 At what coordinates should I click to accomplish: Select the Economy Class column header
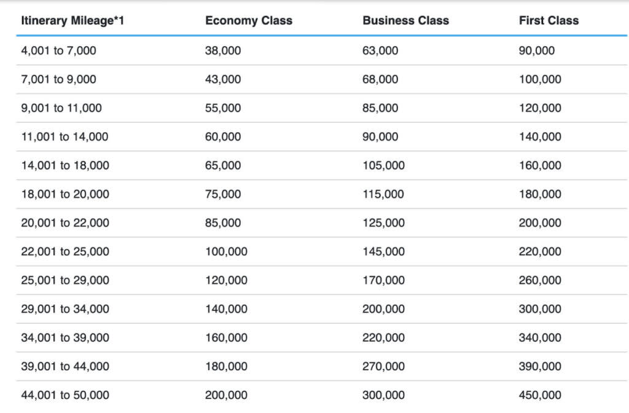[x=249, y=20]
